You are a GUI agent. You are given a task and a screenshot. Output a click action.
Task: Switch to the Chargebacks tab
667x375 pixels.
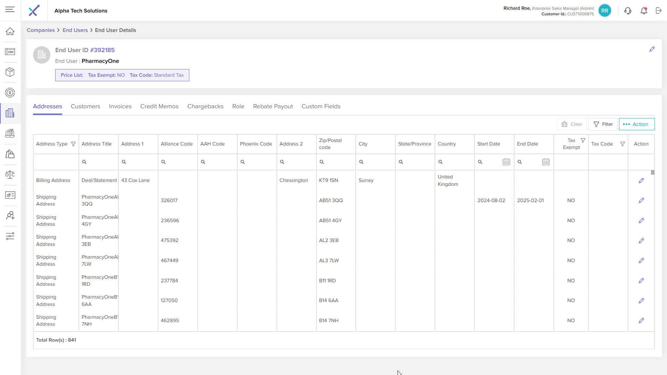[205, 106]
